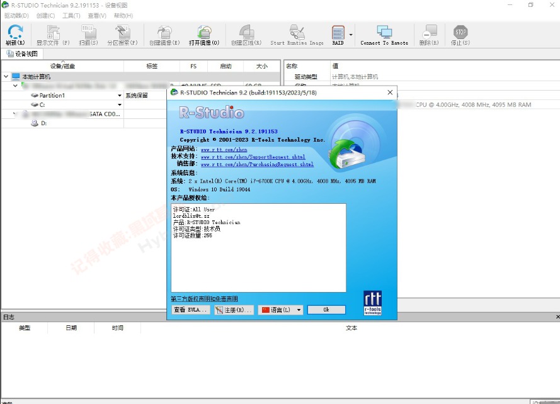Open the 语言(L) dropdown
This screenshot has width=560, height=404.
(282, 310)
